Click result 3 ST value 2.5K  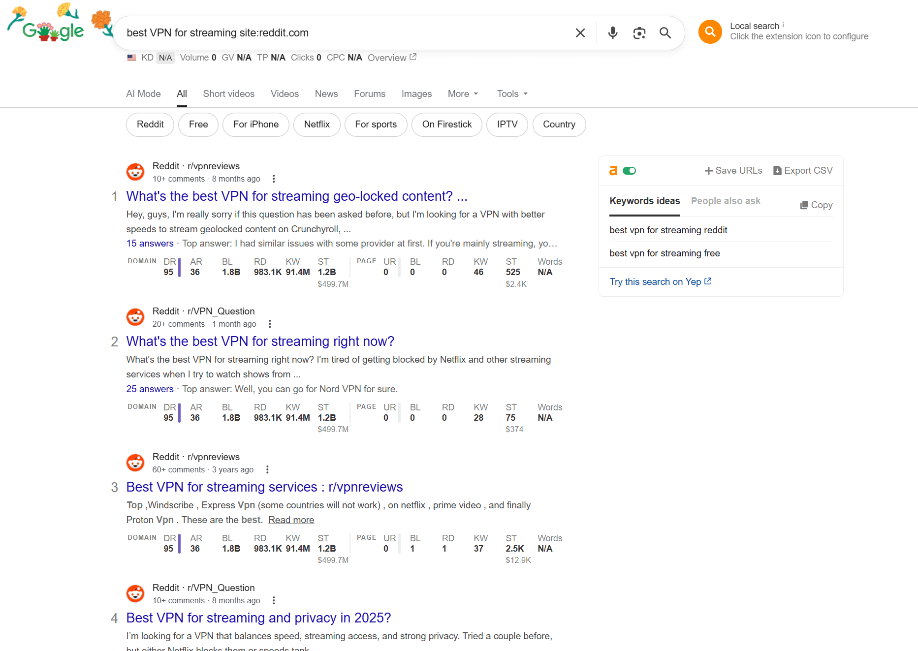pos(515,549)
